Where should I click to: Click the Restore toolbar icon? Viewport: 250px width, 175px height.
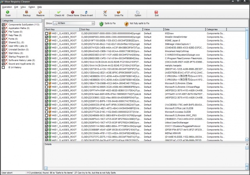(40, 13)
